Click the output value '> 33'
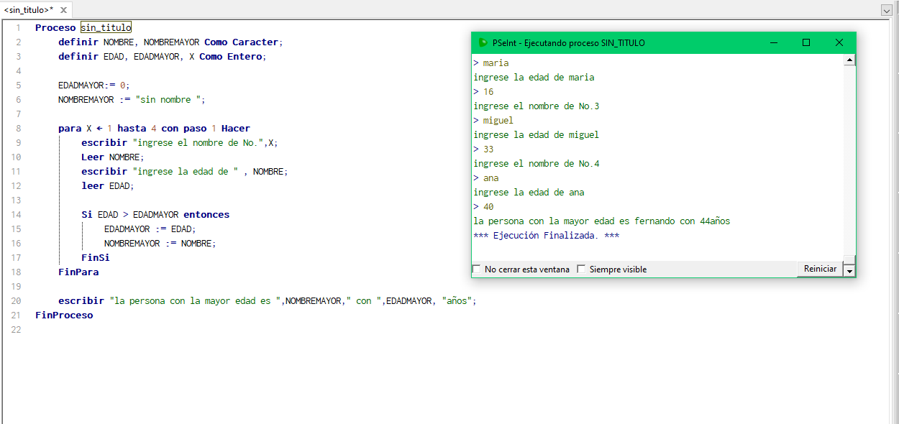Image resolution: width=899 pixels, height=424 pixels. click(x=484, y=149)
